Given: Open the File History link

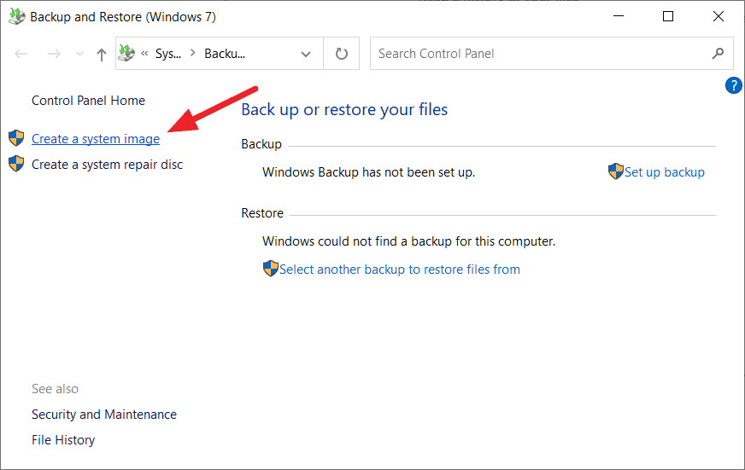Looking at the screenshot, I should (63, 440).
